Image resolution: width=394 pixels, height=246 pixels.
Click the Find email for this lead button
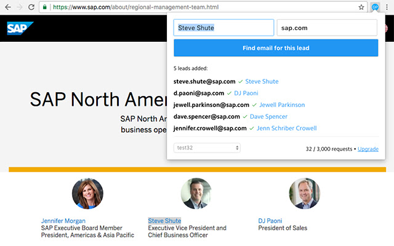tap(276, 48)
